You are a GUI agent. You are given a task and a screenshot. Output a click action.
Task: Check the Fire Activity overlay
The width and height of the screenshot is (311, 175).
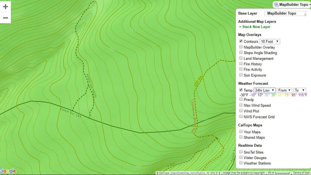(241, 69)
